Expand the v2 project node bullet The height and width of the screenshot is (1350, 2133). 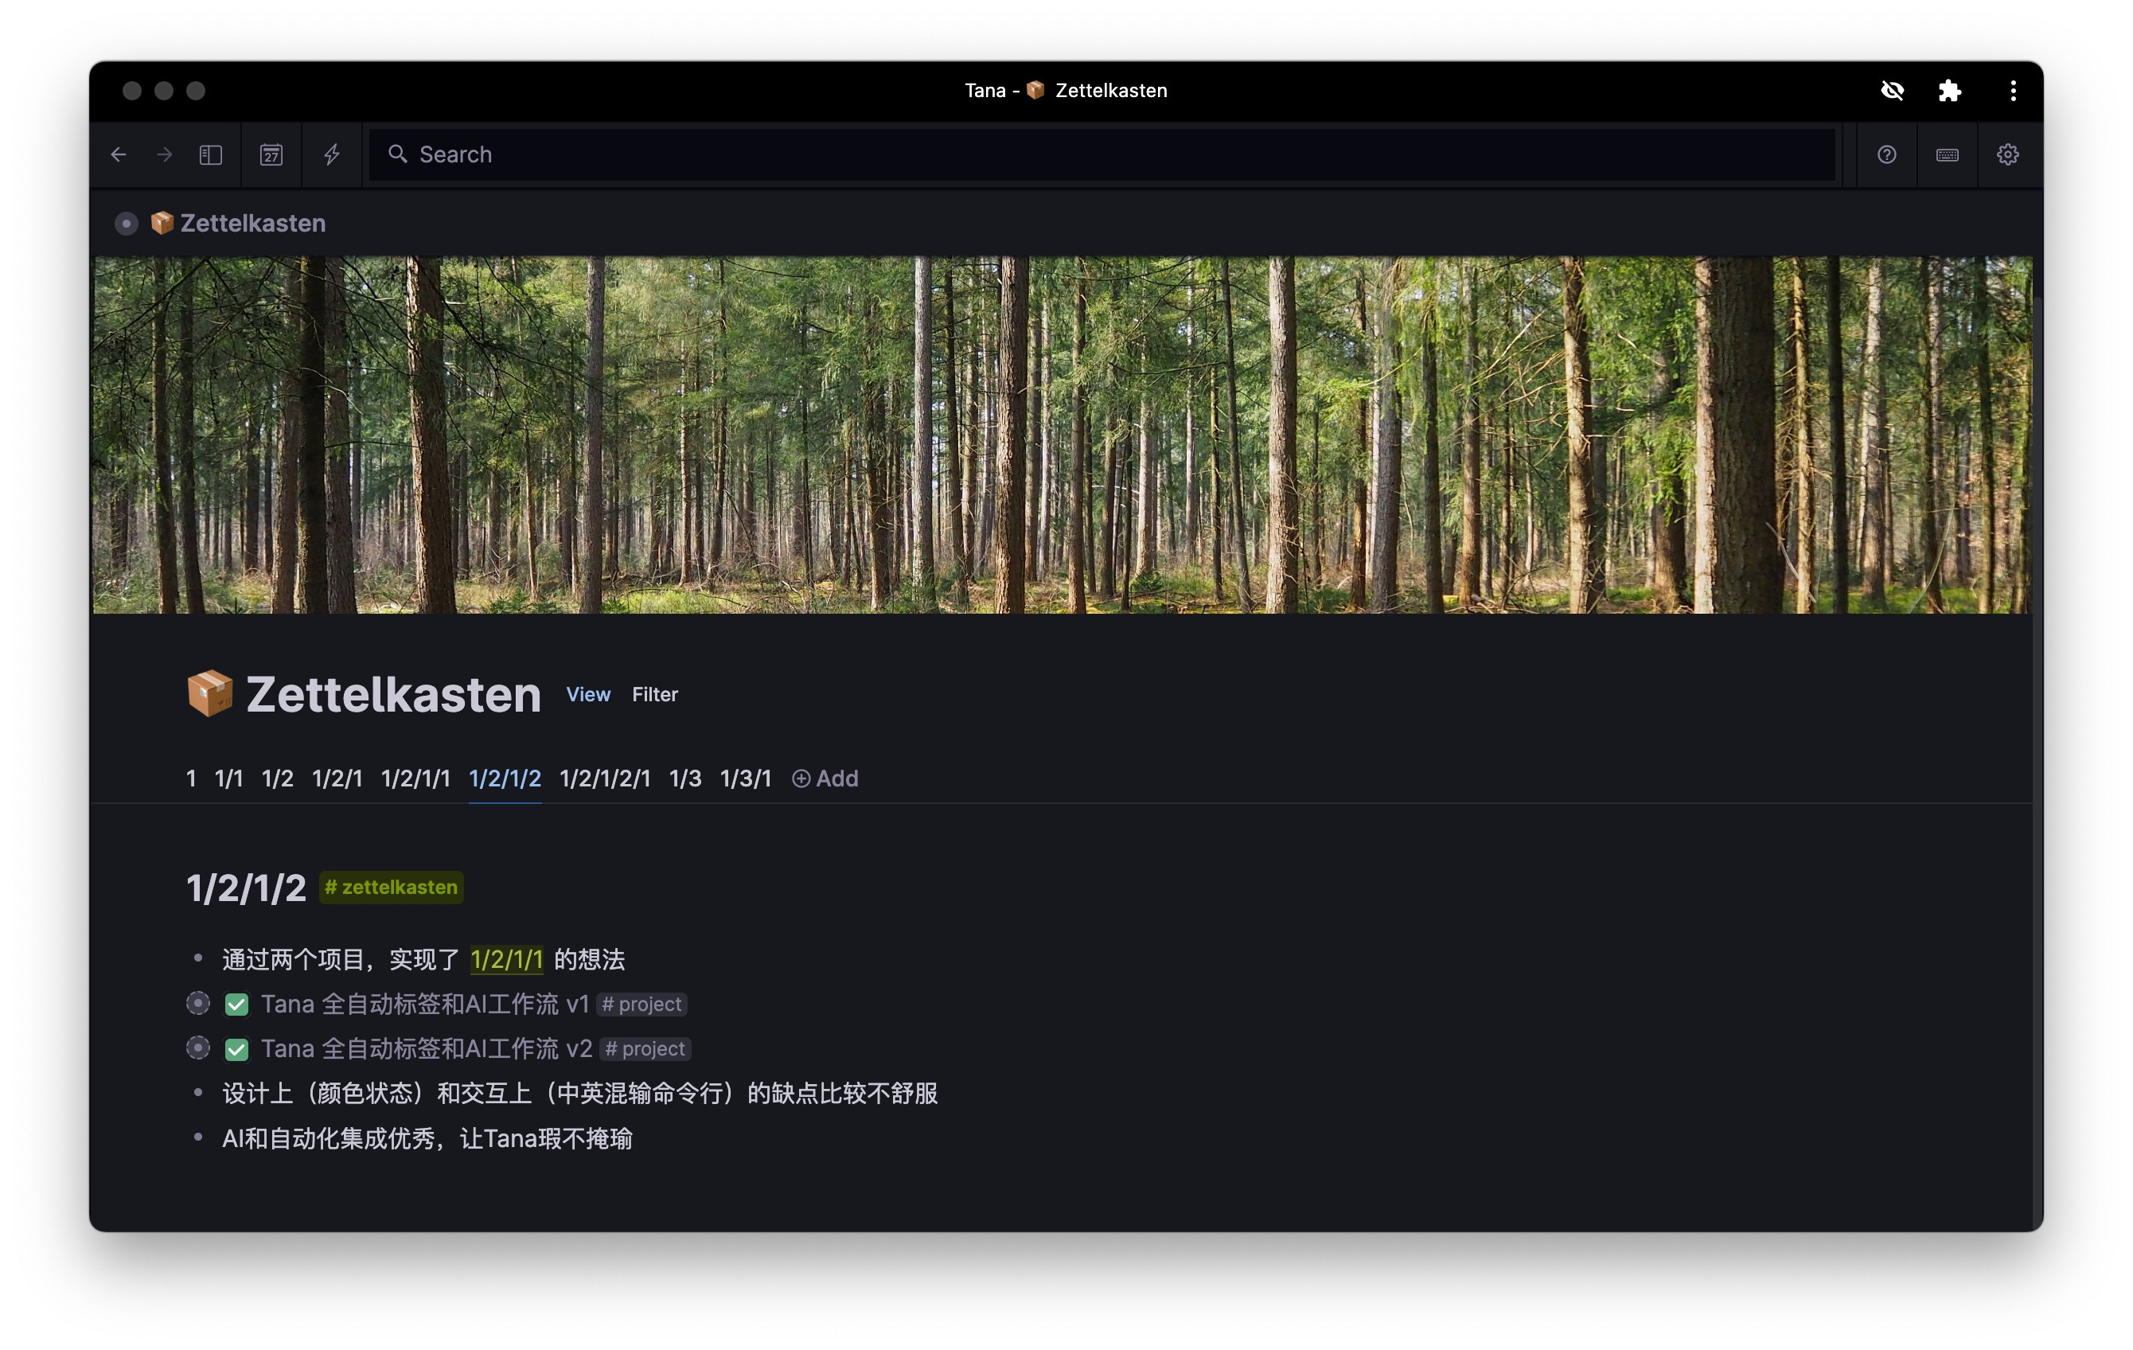[198, 1049]
